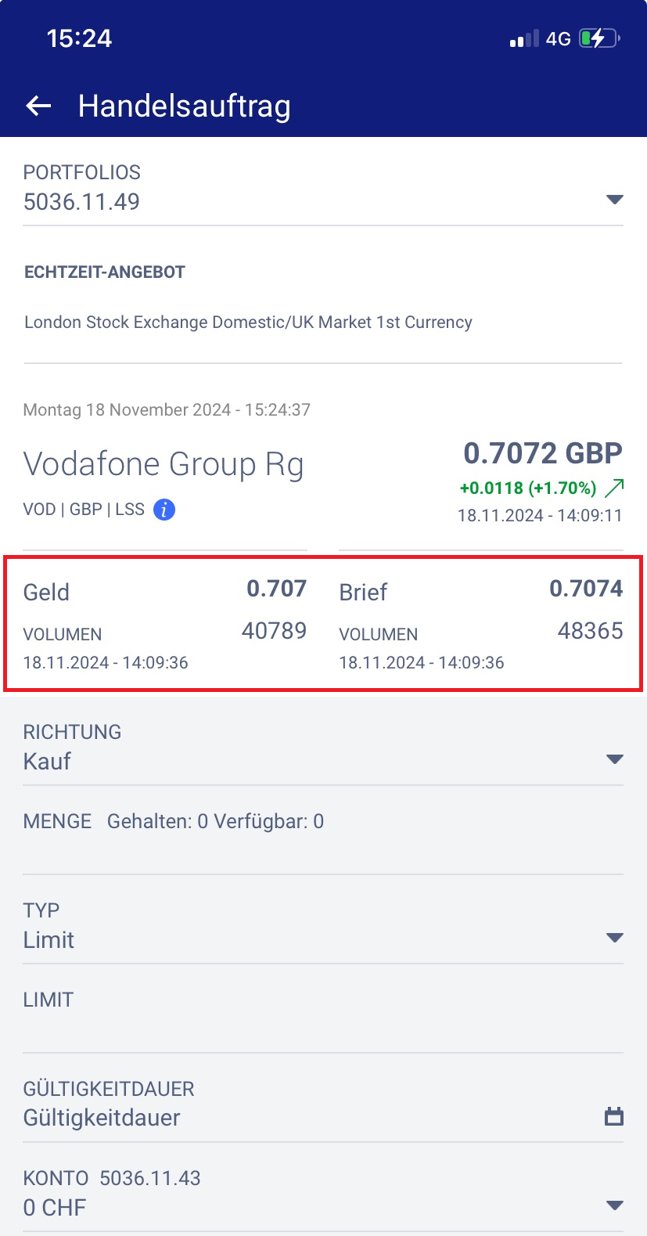Open Vodafone info icon
Viewport: 647px width, 1236px height.
164,510
